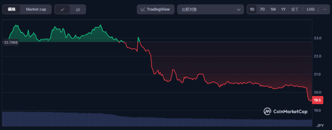The width and height of the screenshot is (332, 130).
Task: Select the 1D time range
Action: (252, 9)
